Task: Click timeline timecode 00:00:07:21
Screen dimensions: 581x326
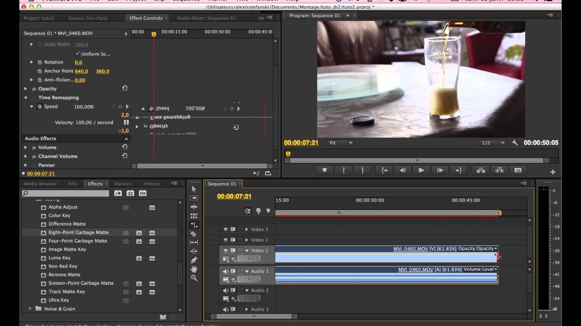Action: 234,197
